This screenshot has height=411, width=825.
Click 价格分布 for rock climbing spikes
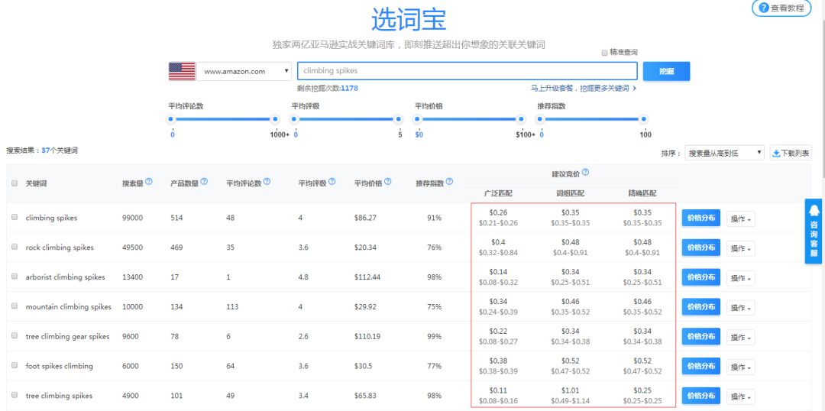(x=700, y=248)
